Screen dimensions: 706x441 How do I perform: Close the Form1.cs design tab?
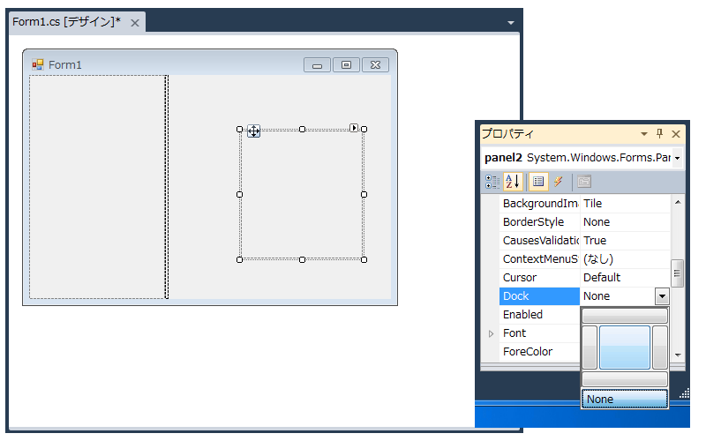(135, 23)
